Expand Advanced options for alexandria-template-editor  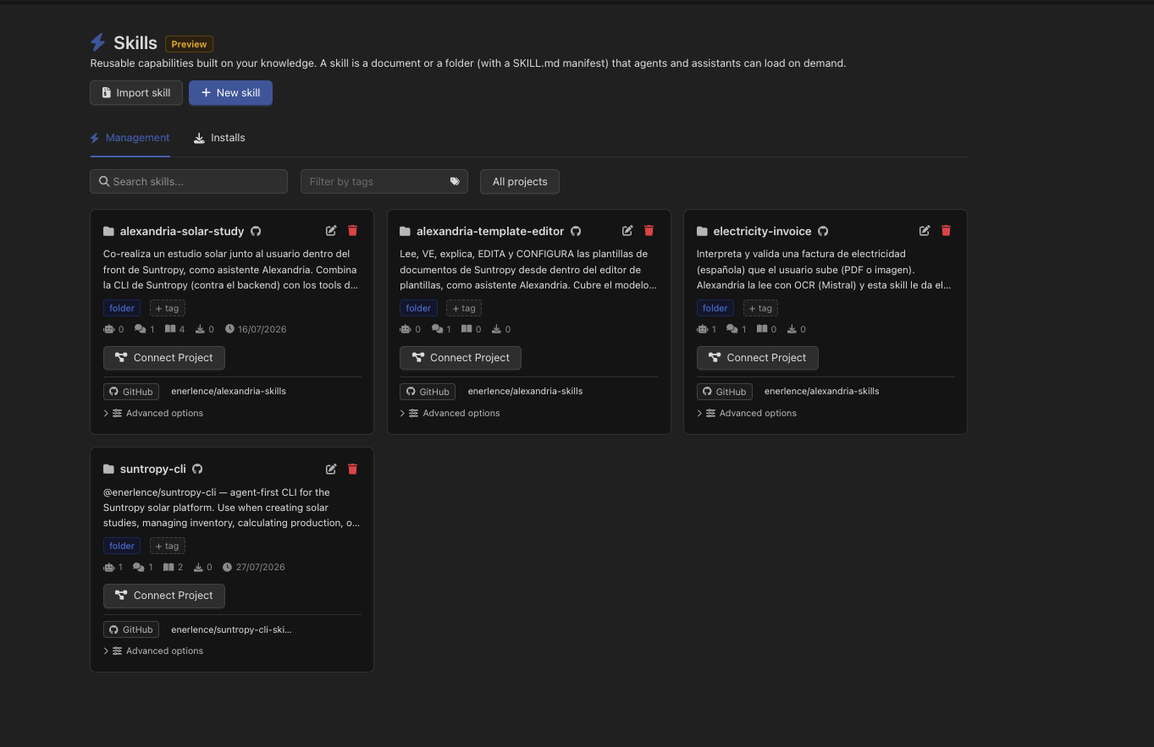(x=450, y=413)
